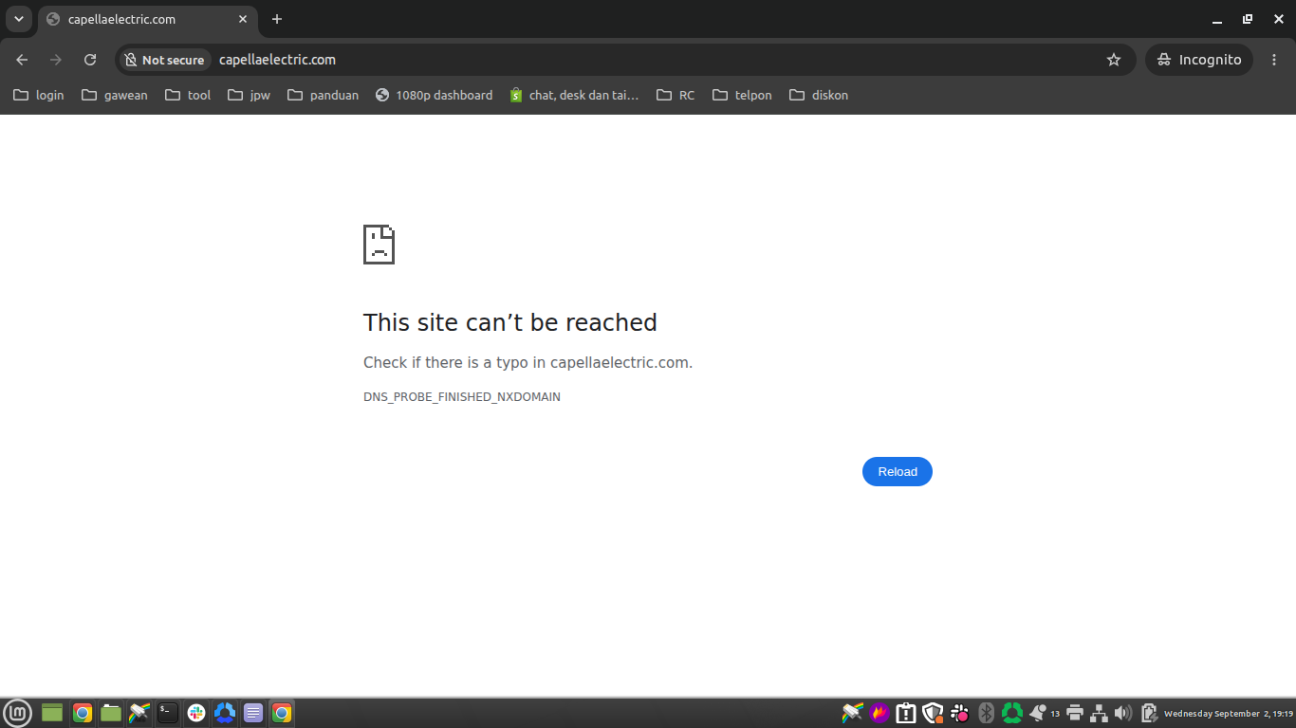This screenshot has width=1296, height=728.
Task: Open the login bookmarks folder
Action: (39, 95)
